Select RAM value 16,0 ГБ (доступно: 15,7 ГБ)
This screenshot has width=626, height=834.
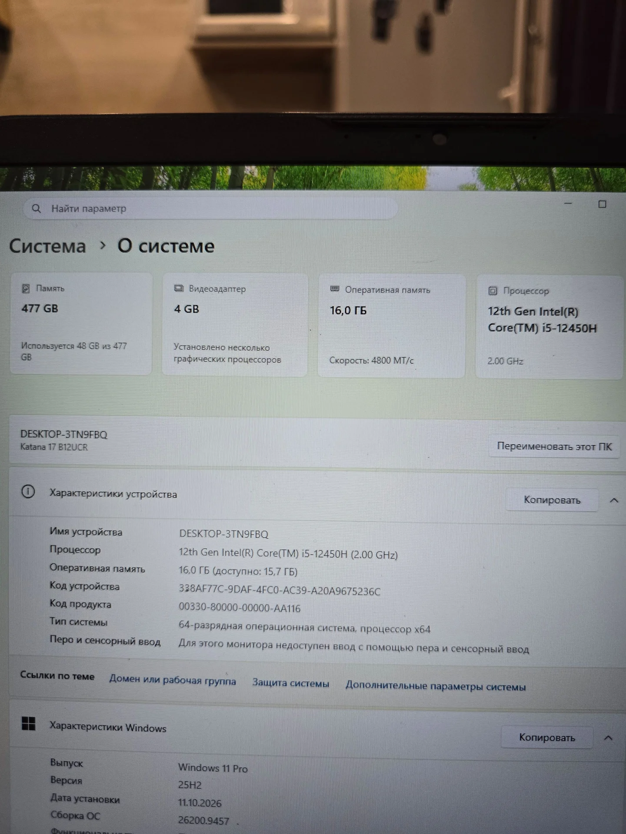[x=238, y=571]
